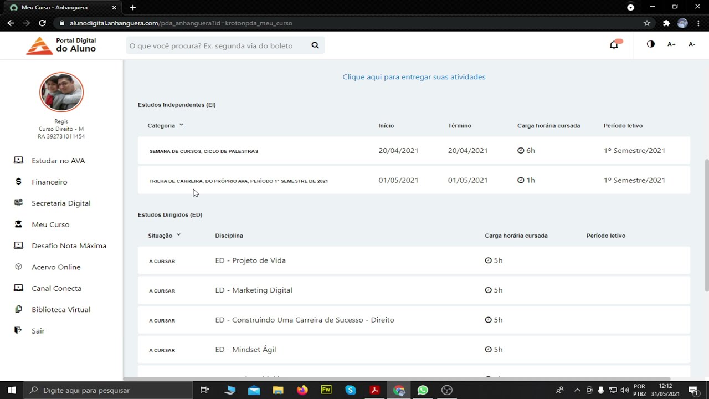Click Semana de Cursos, Ciclo de Palestras row
This screenshot has height=399, width=709.
(414, 151)
